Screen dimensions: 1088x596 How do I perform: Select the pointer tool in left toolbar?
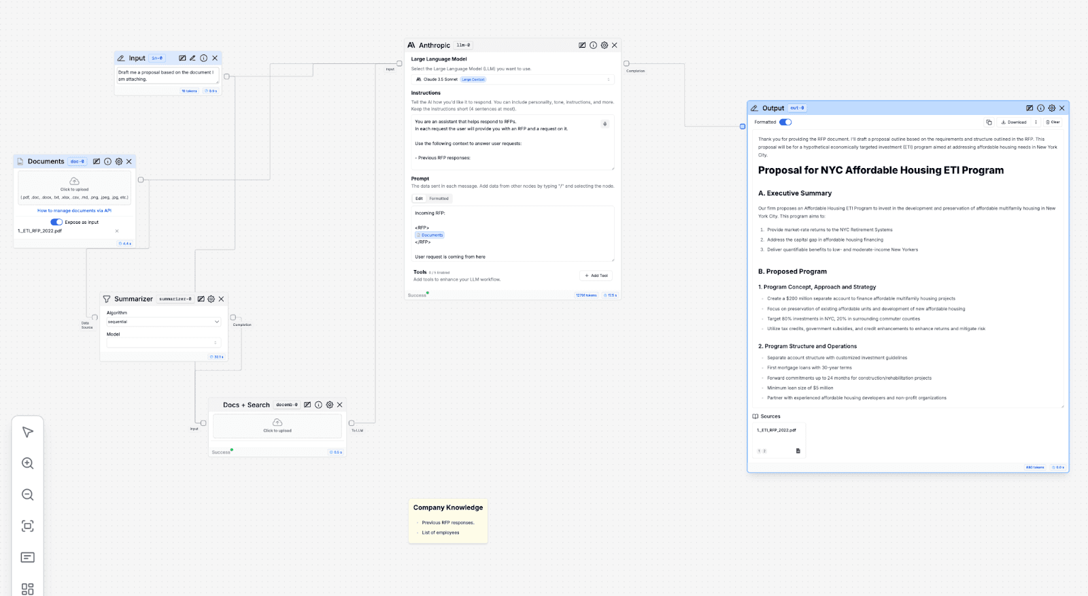click(28, 432)
